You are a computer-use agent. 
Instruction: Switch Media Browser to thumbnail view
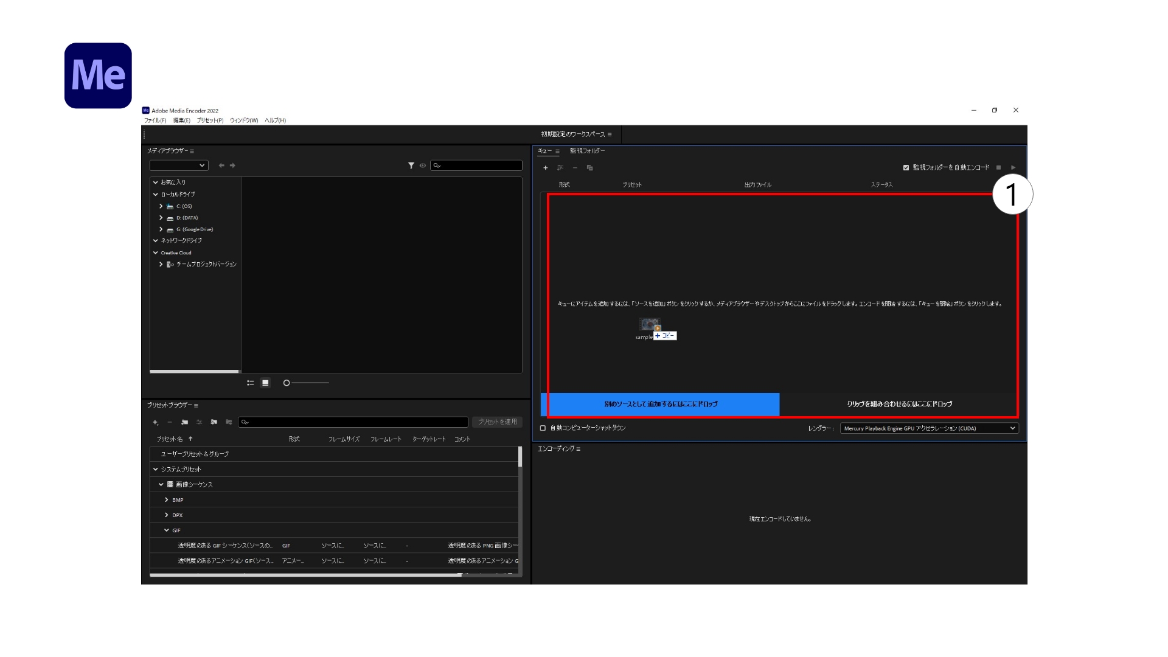coord(265,383)
